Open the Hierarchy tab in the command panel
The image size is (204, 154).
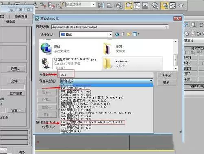click(193, 25)
